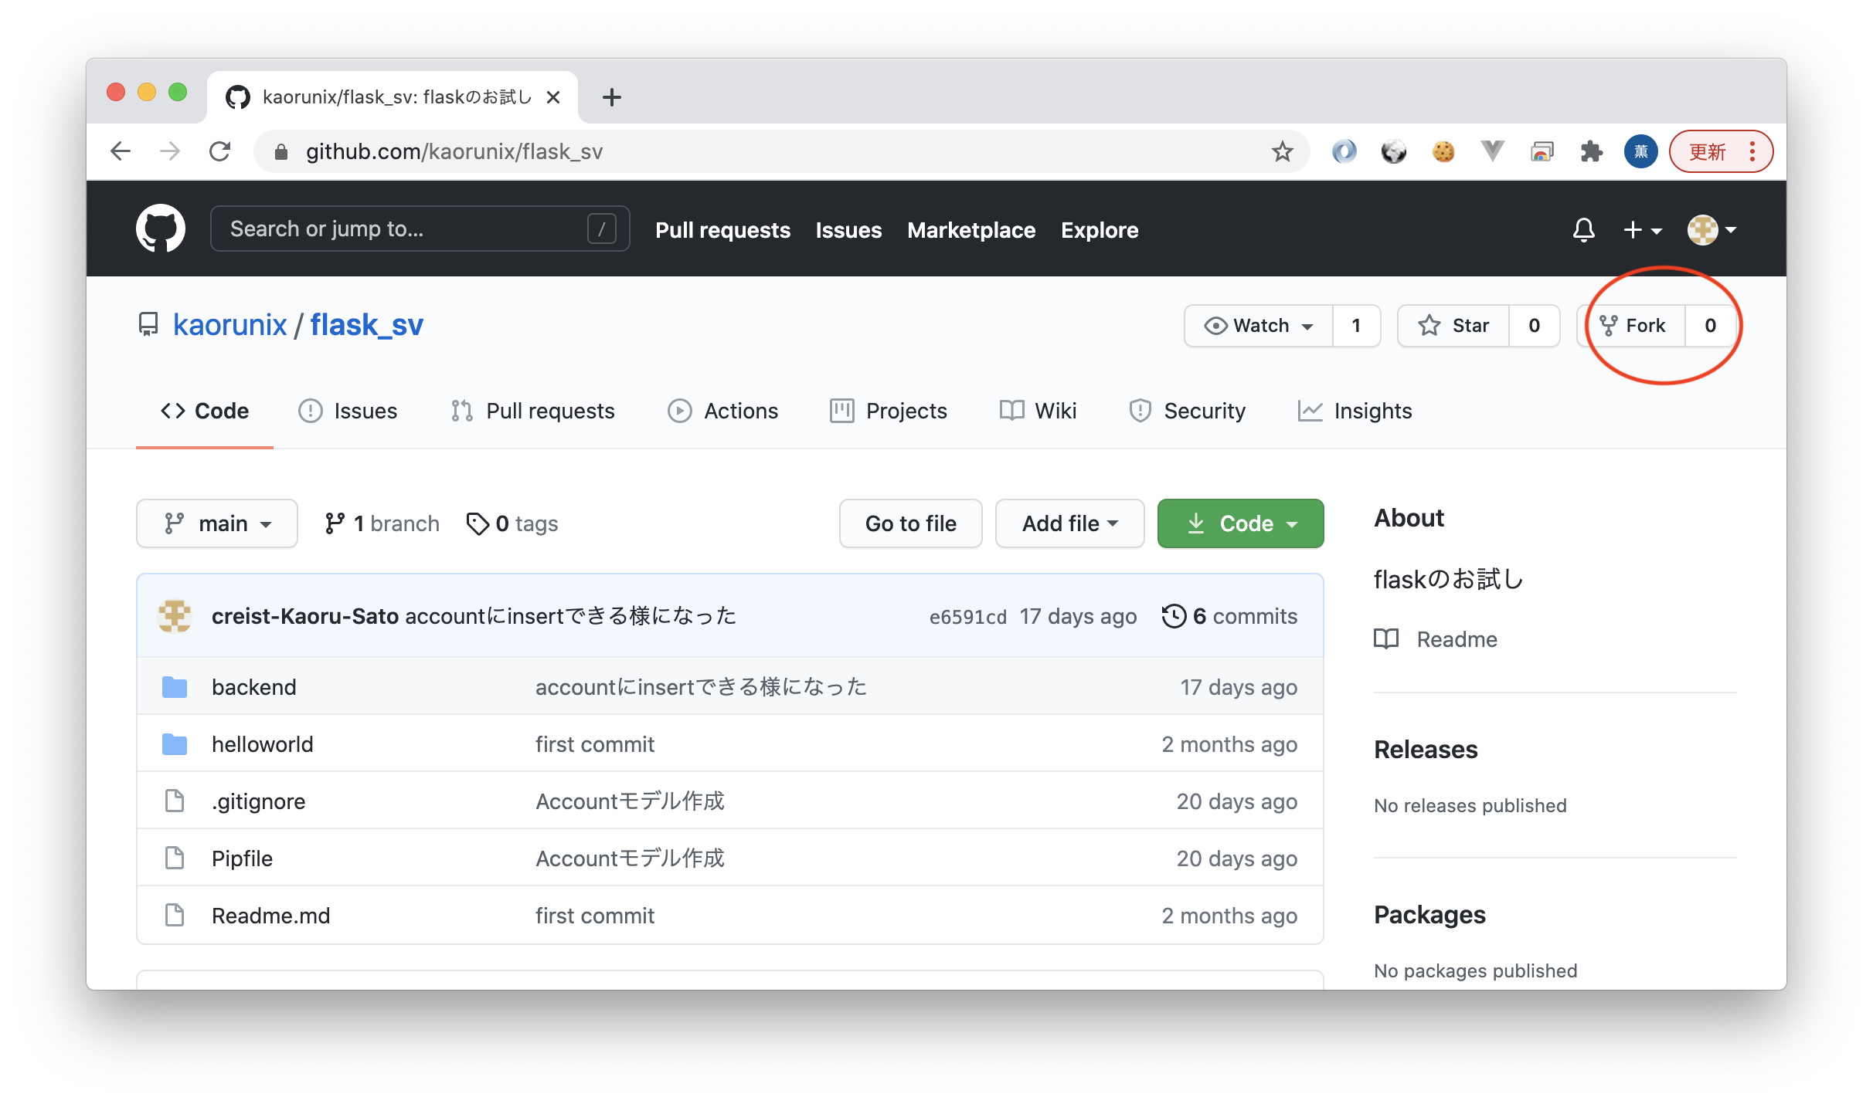Open the Readme link in About

coord(1457,639)
